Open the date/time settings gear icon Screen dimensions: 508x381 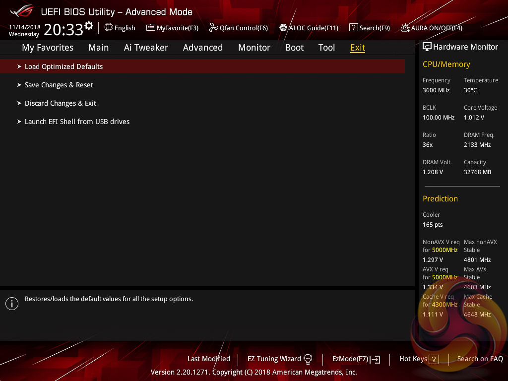(x=89, y=26)
